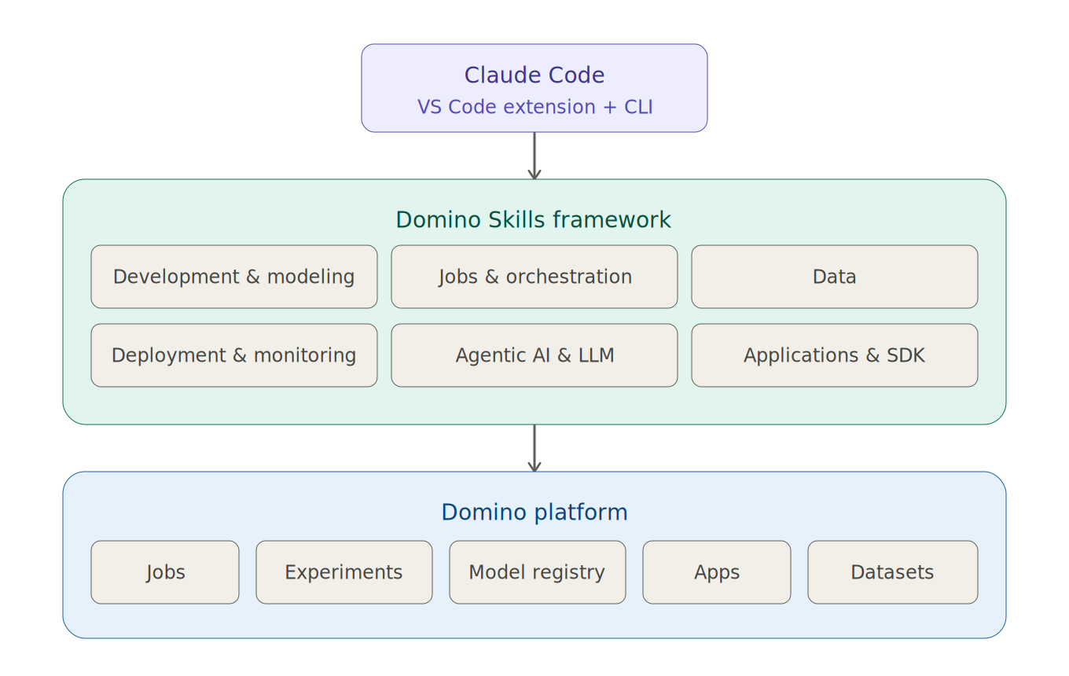1069x676 pixels.
Task: Click the Domino platform heading
Action: click(x=534, y=512)
